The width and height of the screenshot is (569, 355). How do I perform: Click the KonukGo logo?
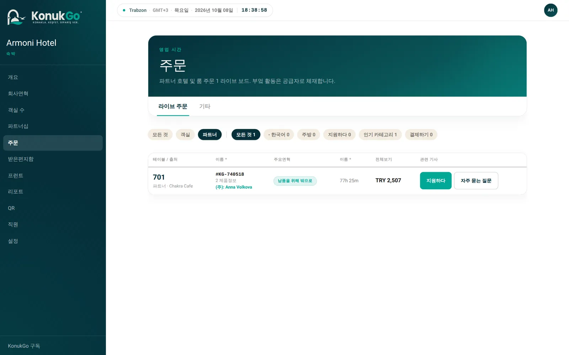(x=44, y=17)
